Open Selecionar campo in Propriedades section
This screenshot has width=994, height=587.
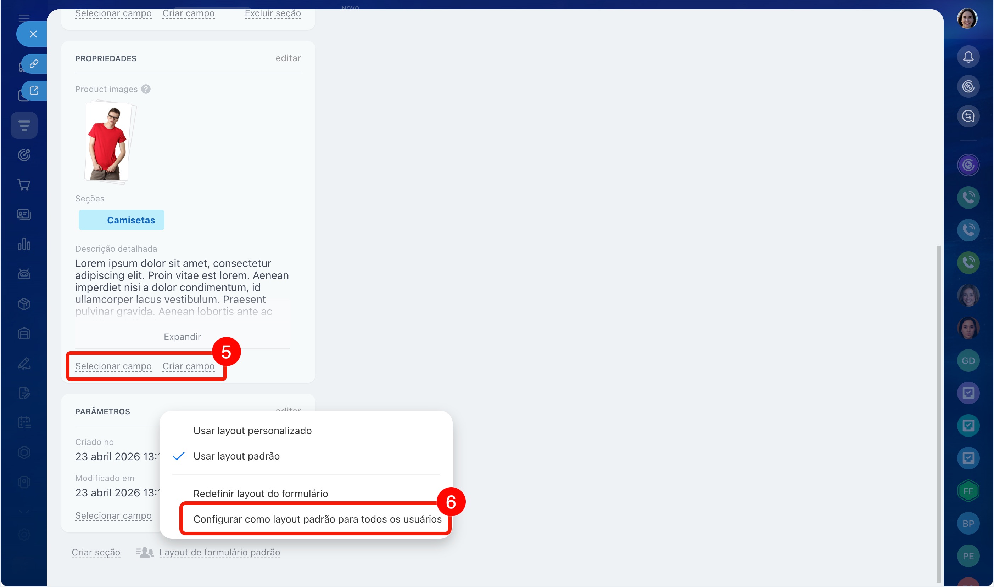click(113, 366)
